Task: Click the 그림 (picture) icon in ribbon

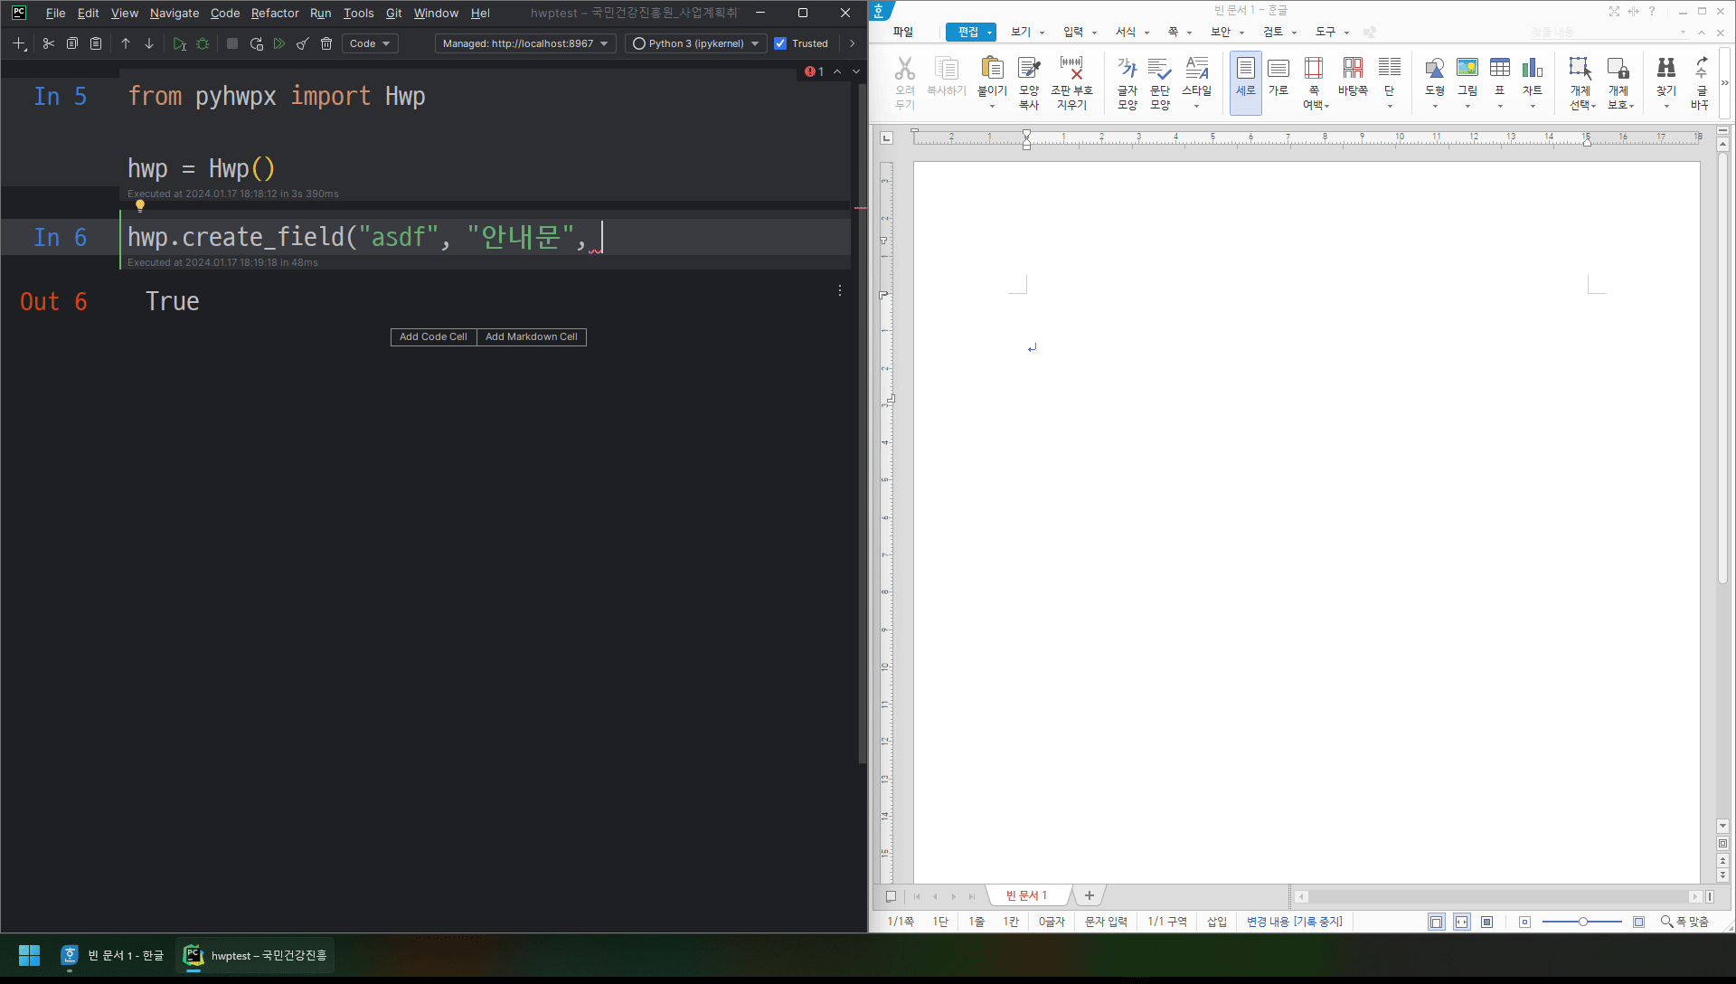Action: 1467,78
